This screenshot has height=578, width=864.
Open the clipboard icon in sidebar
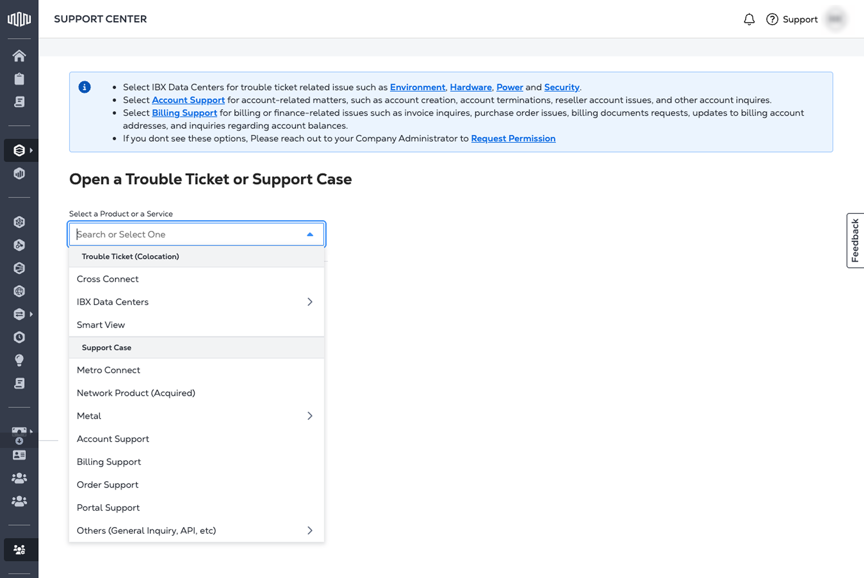tap(19, 79)
